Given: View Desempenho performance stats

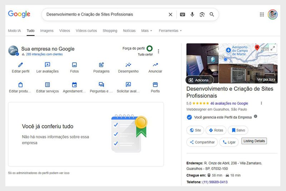Looking at the screenshot, I should click(128, 68).
